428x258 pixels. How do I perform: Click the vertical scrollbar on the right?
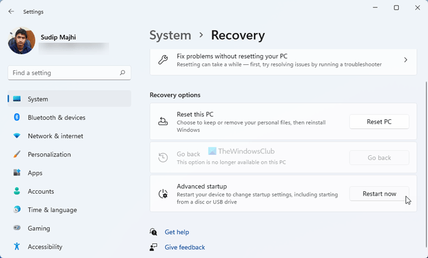(426, 122)
